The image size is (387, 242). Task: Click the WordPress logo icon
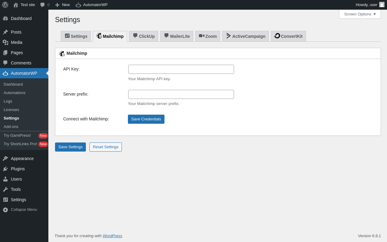pos(5,5)
